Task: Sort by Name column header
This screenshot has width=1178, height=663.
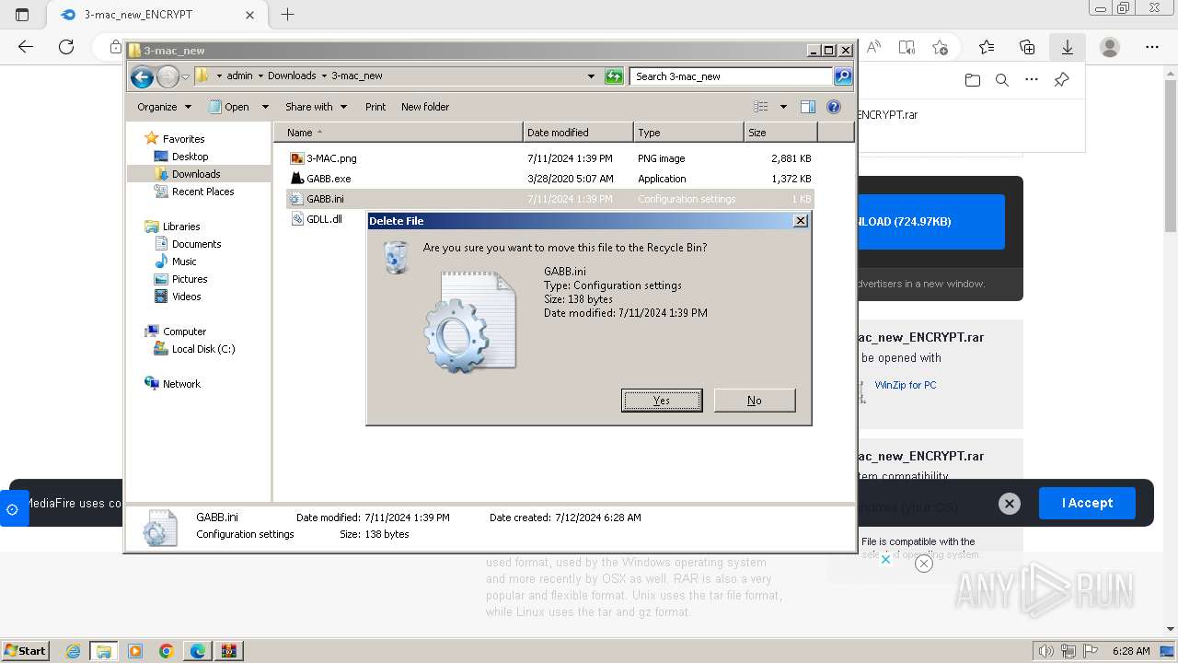Action: coord(398,133)
